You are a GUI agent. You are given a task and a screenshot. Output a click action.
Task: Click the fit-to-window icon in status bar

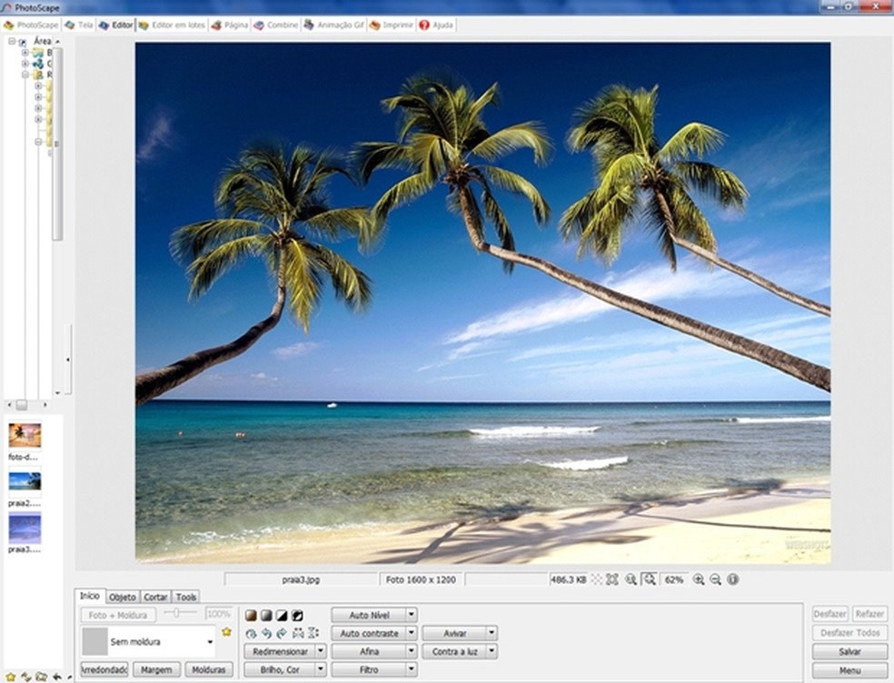[x=612, y=579]
